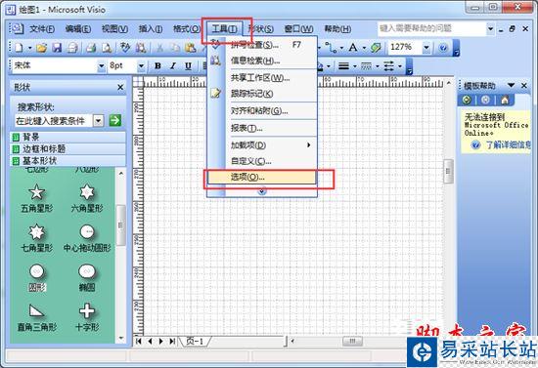Open the Text tool dropdown arrow
538x368 pixels.
point(365,48)
